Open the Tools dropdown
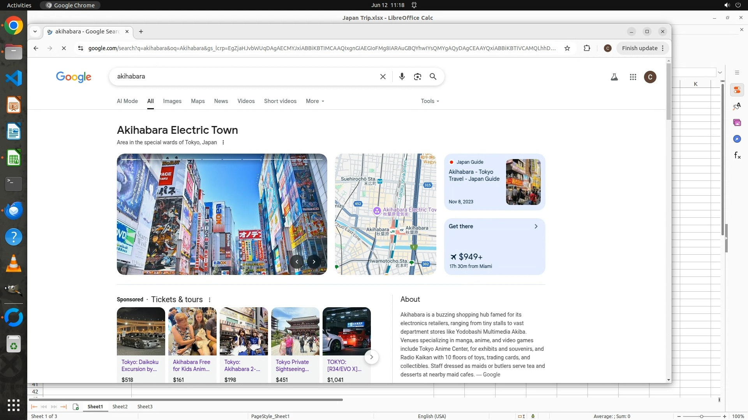Image resolution: width=748 pixels, height=420 pixels. 430,101
